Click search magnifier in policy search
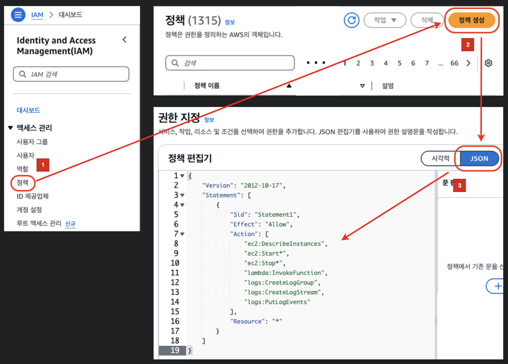Screen dimensions: 508x364 (x=175, y=63)
